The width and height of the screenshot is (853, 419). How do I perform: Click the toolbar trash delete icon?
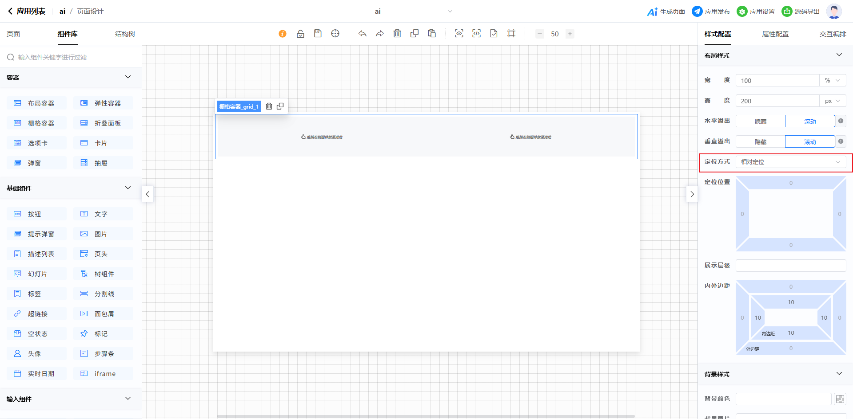[x=397, y=34]
